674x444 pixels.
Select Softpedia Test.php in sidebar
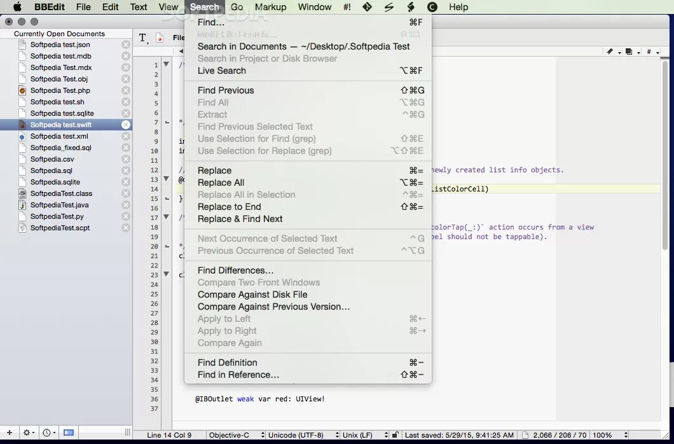pyautogui.click(x=66, y=90)
